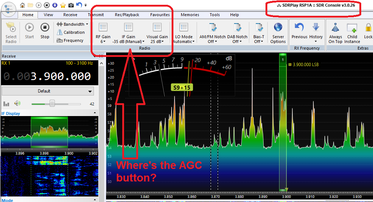Click the star favourites icon in quick toolbar
Screen dimensions: 373x202
point(63,5)
